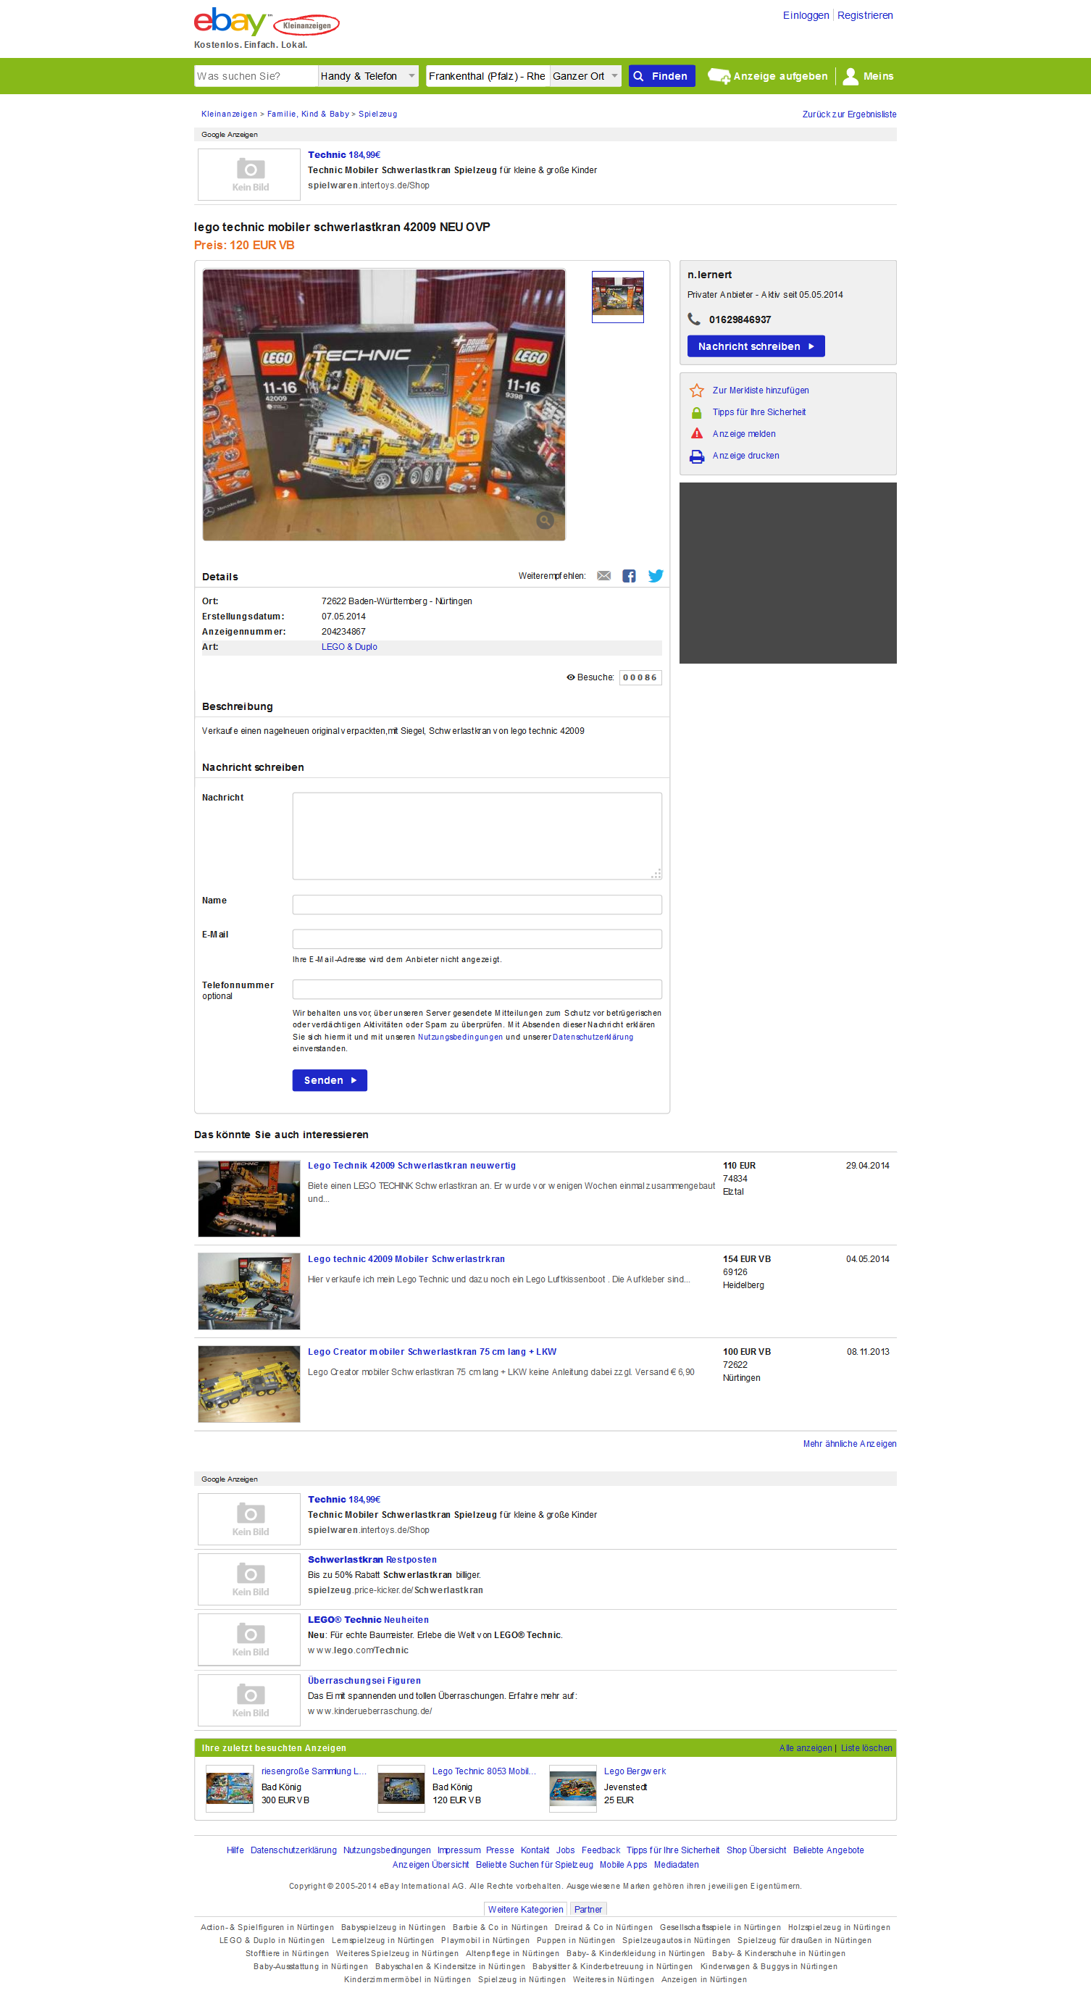This screenshot has height=2009, width=1091.
Task: Click Anzeige drucken link
Action: (x=745, y=456)
